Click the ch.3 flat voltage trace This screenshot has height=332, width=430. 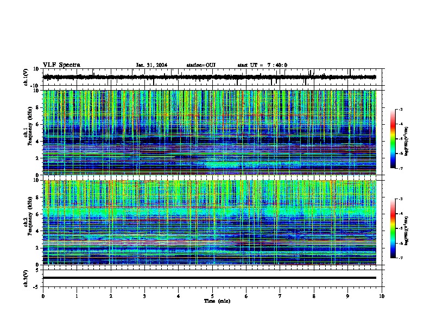[x=210, y=278]
